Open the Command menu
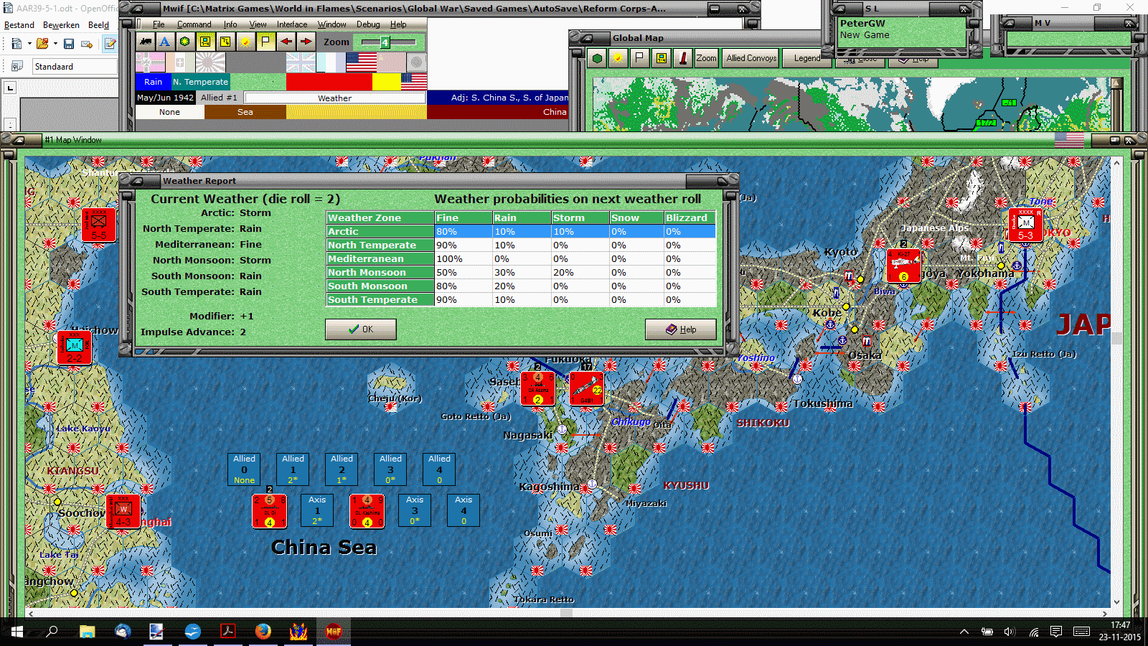Image resolution: width=1148 pixels, height=646 pixels. click(x=194, y=24)
